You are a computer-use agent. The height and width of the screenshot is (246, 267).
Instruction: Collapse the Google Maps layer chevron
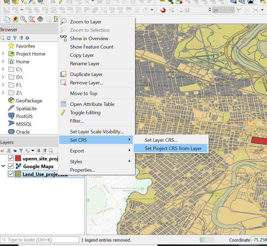(4, 166)
